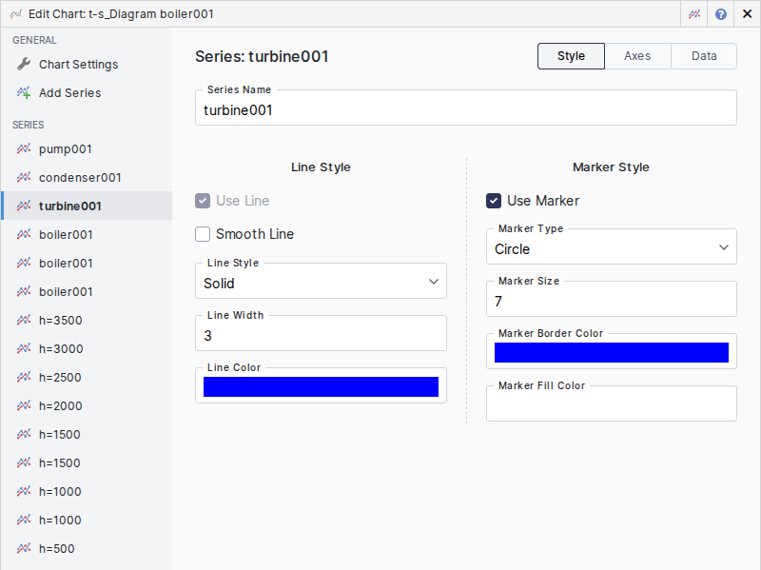Open the Data tab
Image resolution: width=761 pixels, height=570 pixels.
[x=704, y=56]
